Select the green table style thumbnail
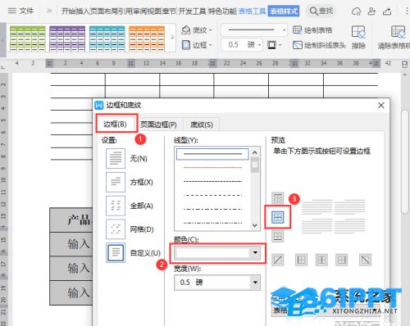 [28, 38]
